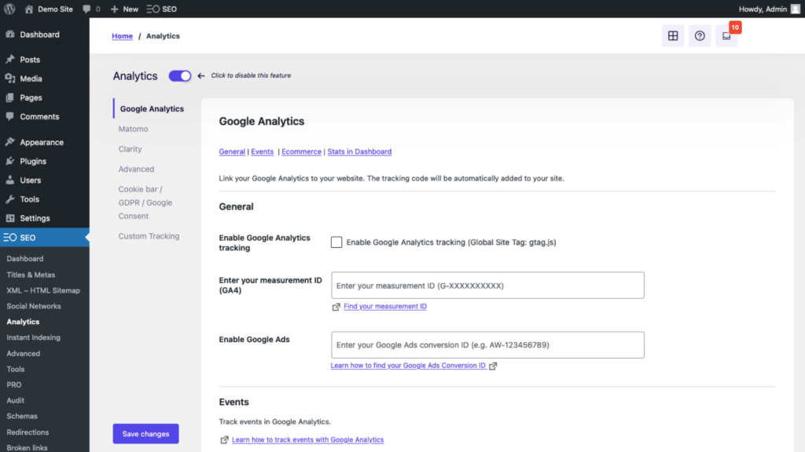Open the Advanced analytics tab
The width and height of the screenshot is (805, 452).
click(136, 169)
